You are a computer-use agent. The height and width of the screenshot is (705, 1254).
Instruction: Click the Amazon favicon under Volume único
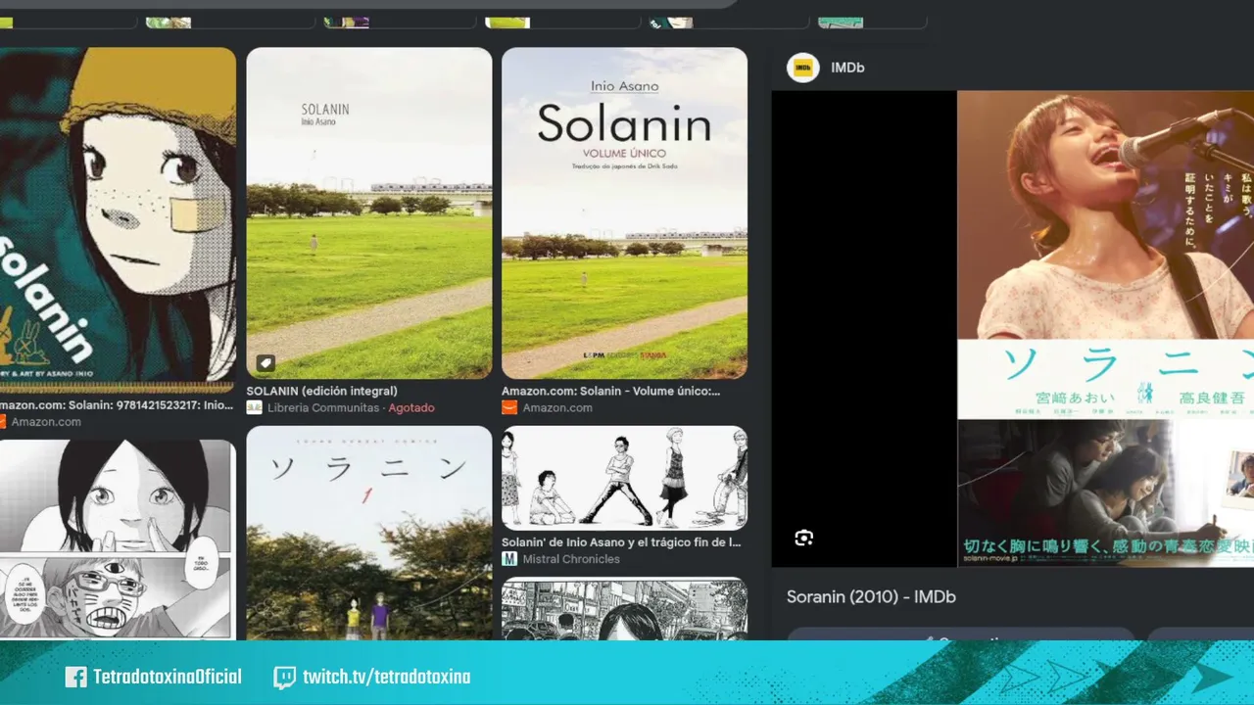coord(509,407)
